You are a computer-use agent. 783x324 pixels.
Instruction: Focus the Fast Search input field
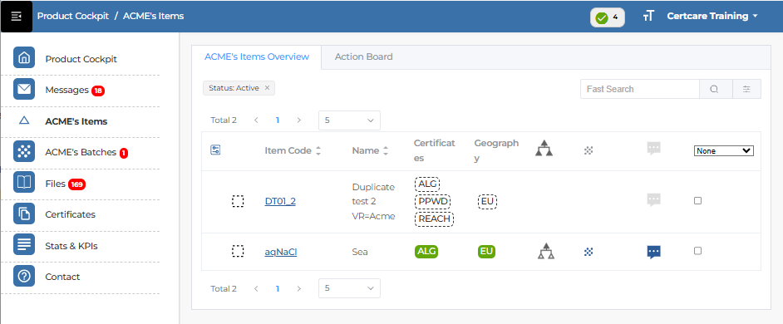click(640, 89)
